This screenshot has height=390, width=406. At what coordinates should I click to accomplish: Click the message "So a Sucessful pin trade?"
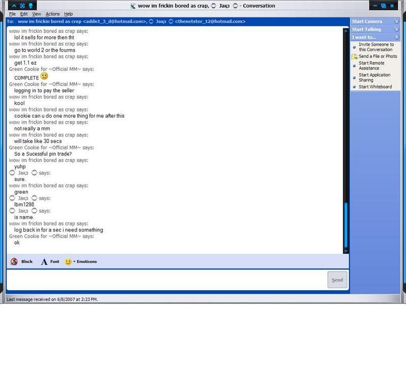coord(43,154)
